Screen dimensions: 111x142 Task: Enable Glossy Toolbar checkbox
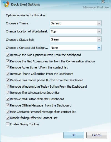click(x=7, y=124)
